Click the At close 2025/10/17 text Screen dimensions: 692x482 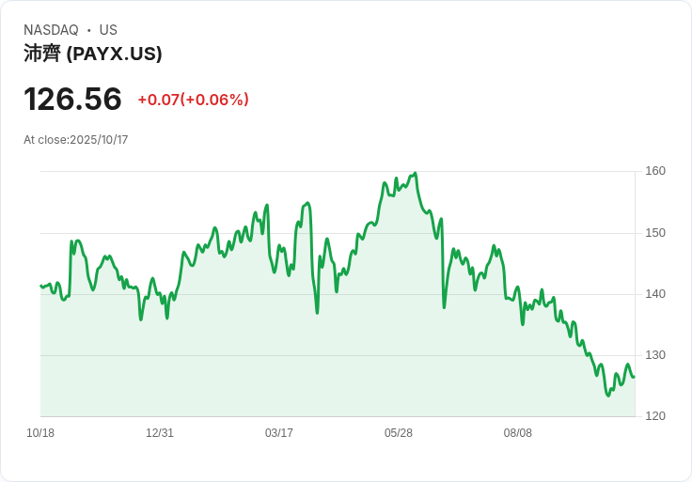click(76, 140)
